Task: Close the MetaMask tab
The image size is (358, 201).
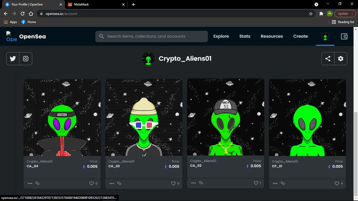Action: (124, 4)
